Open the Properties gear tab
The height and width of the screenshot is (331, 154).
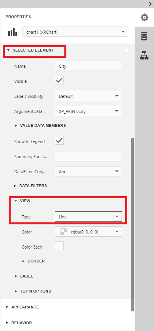(144, 17)
